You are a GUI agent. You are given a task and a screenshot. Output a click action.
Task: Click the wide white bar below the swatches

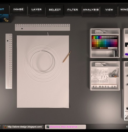click(113, 48)
